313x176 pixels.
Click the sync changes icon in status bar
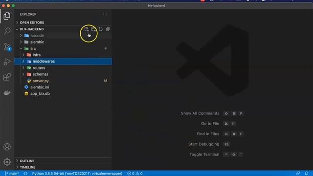pos(25,174)
